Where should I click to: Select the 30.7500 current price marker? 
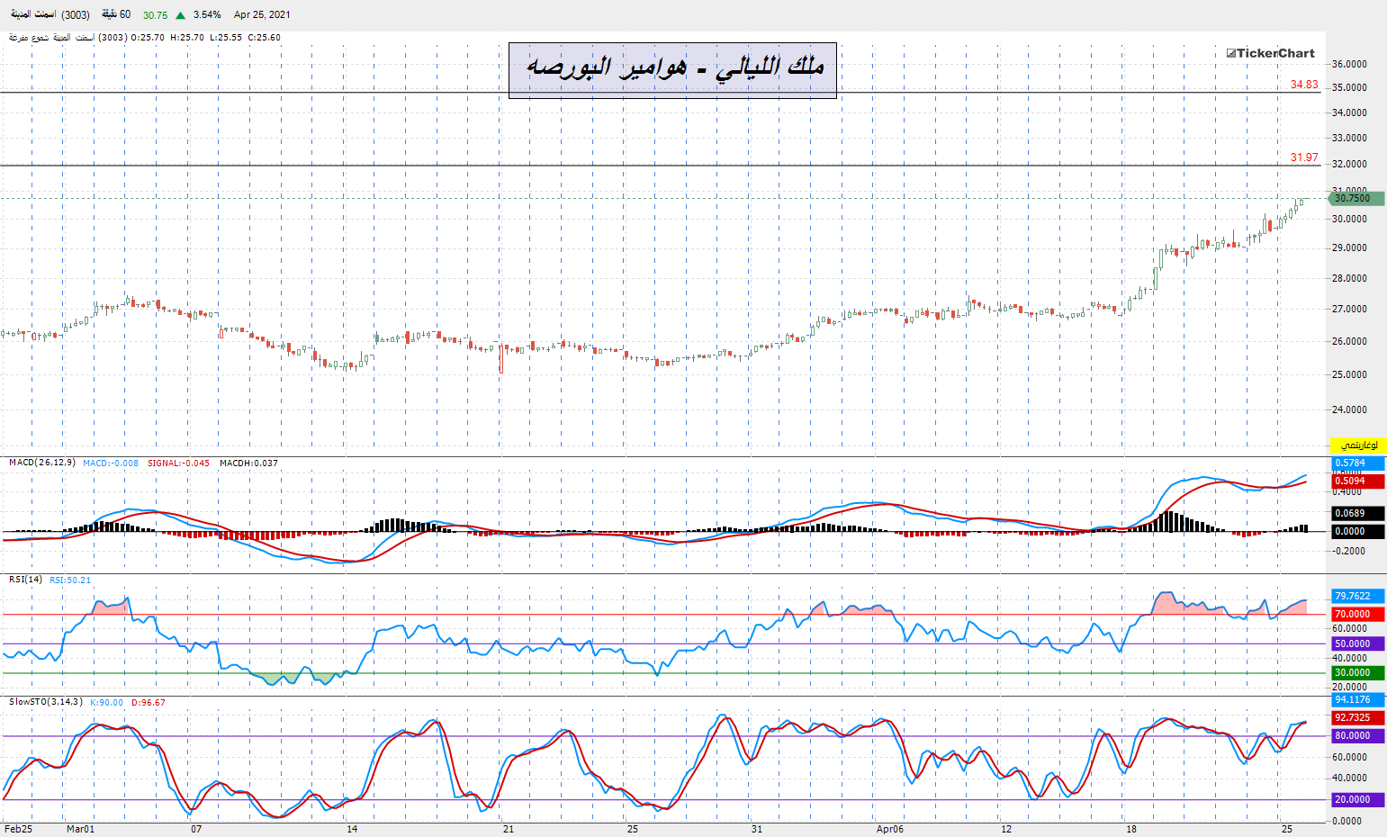pyautogui.click(x=1356, y=198)
